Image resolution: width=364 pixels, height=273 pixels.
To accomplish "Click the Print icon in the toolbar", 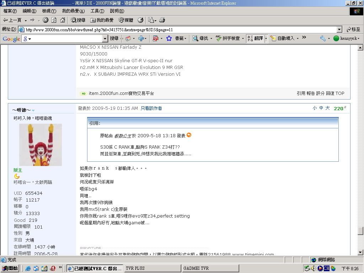I will pos(162,20).
